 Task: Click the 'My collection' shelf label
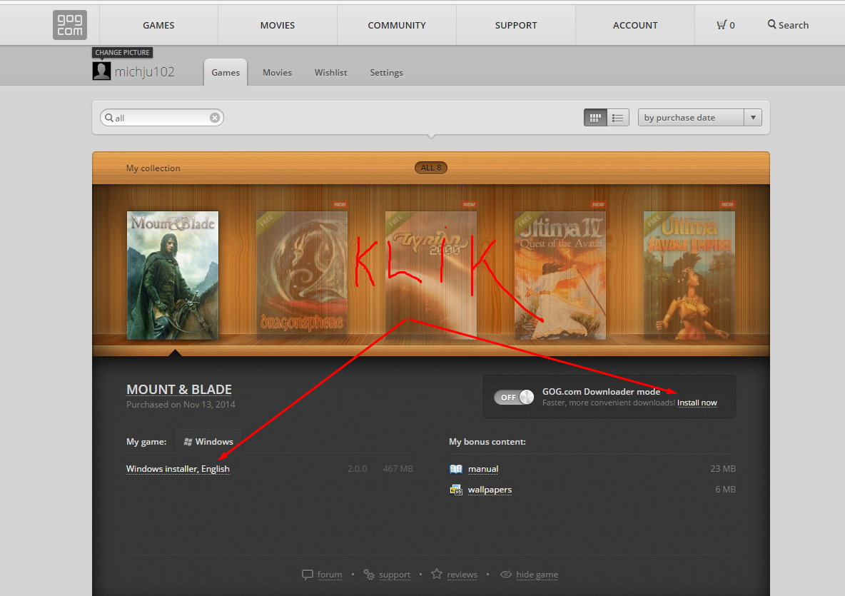tap(153, 168)
